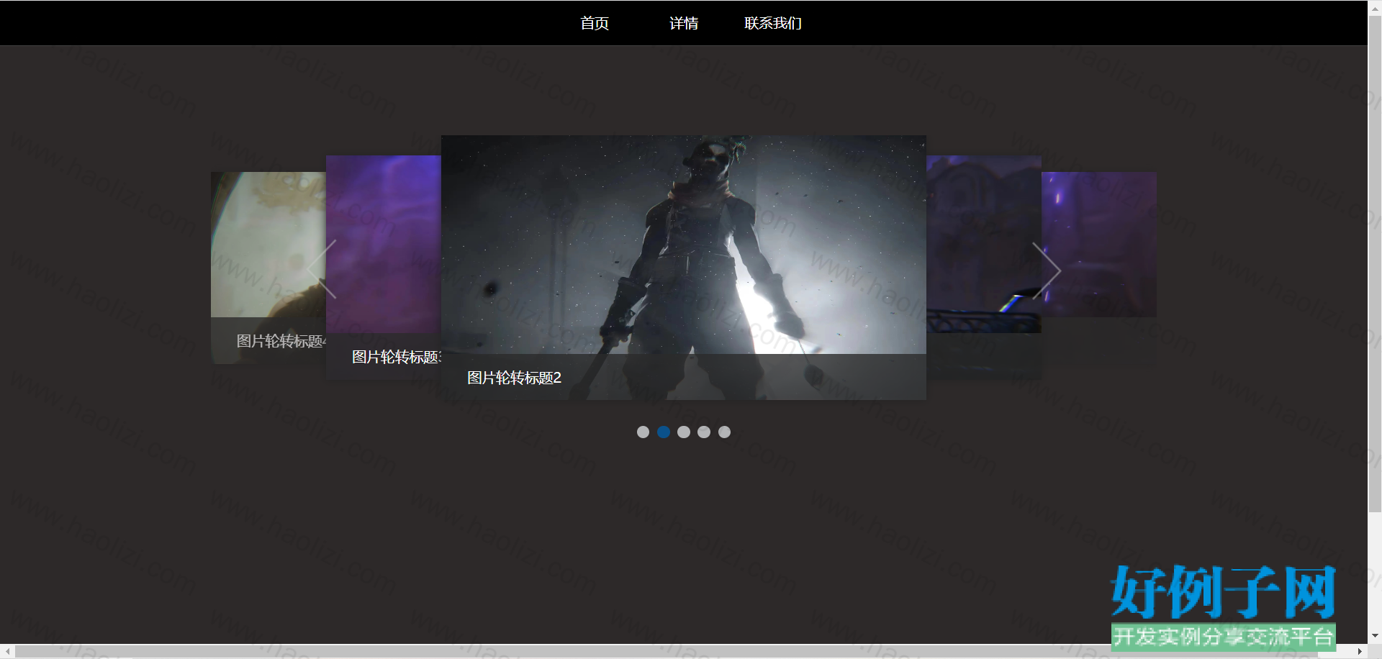
Task: Select the third carousel dot
Action: pyautogui.click(x=684, y=432)
